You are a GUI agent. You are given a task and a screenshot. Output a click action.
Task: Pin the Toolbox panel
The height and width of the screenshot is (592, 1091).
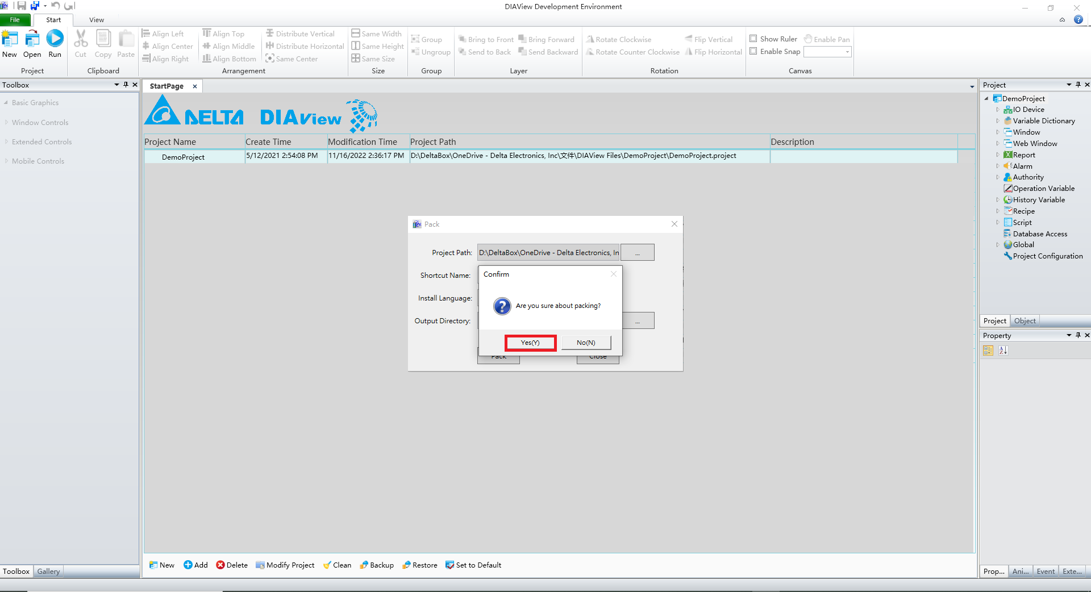point(126,85)
